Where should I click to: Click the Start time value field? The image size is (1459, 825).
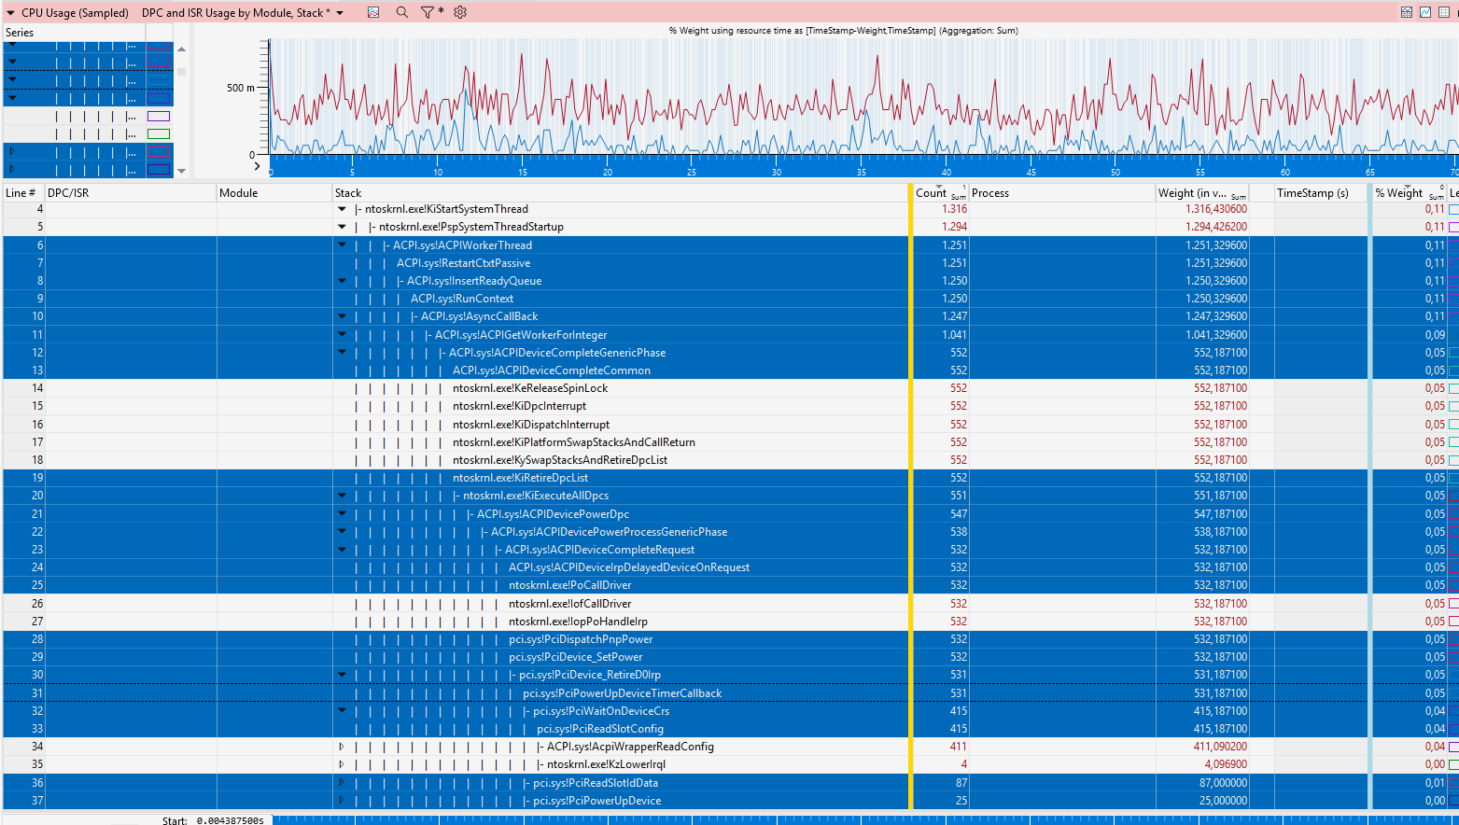[x=230, y=821]
